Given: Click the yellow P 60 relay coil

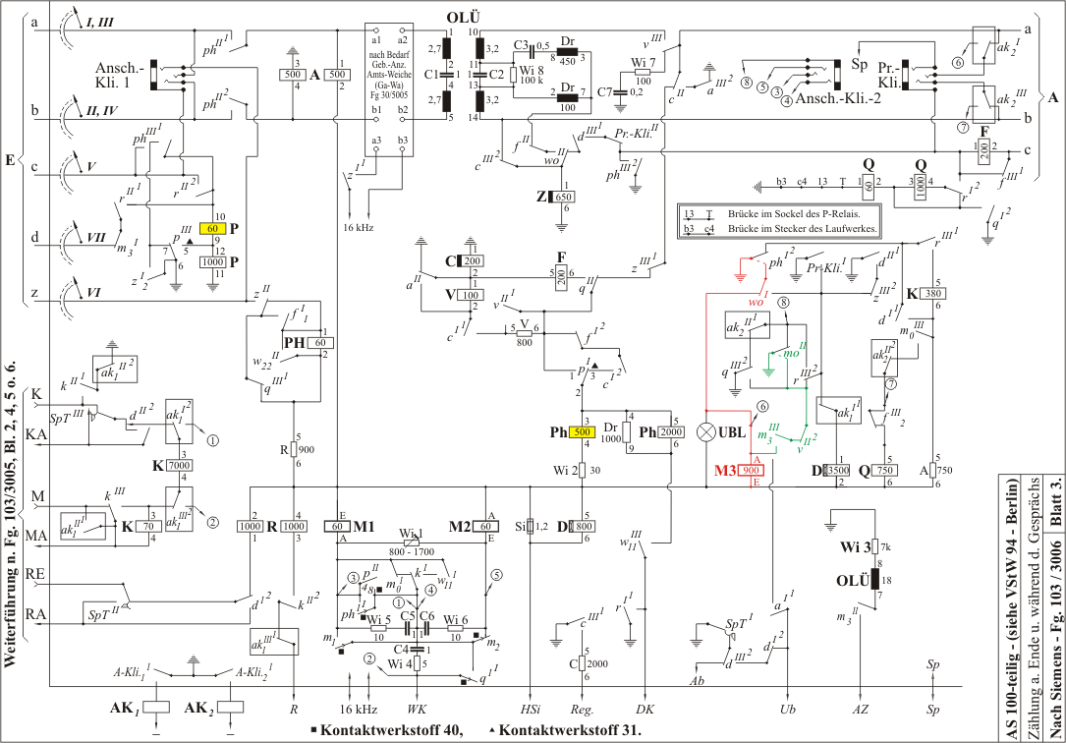Looking at the screenshot, I should pos(212,228).
